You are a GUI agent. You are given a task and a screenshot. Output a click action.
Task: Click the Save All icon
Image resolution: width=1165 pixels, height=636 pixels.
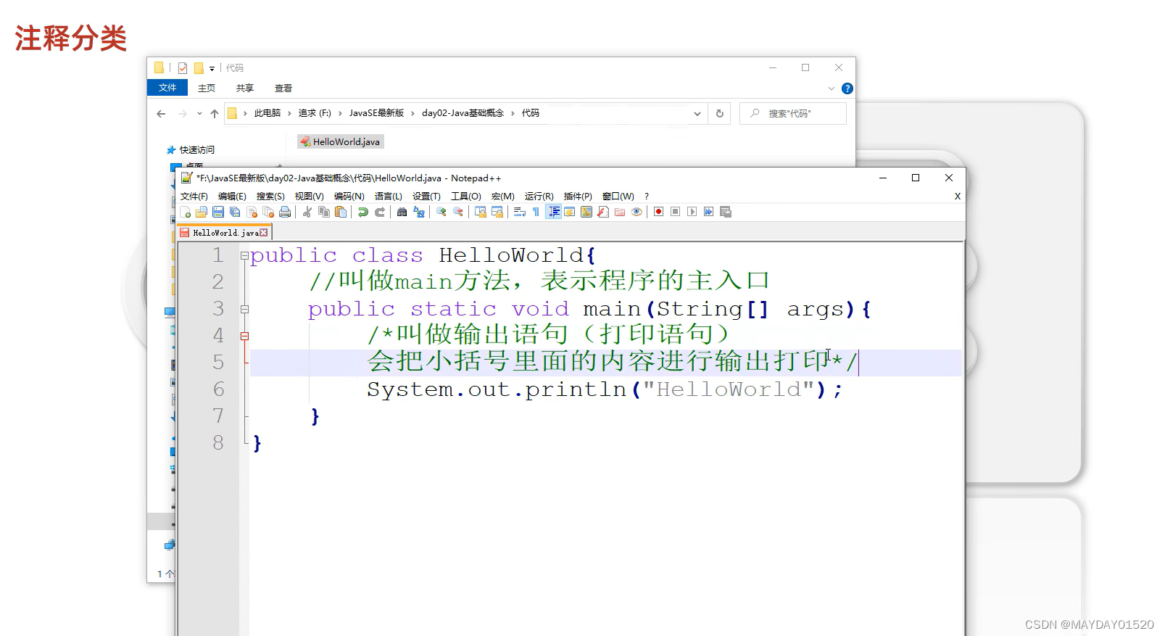pyautogui.click(x=235, y=212)
